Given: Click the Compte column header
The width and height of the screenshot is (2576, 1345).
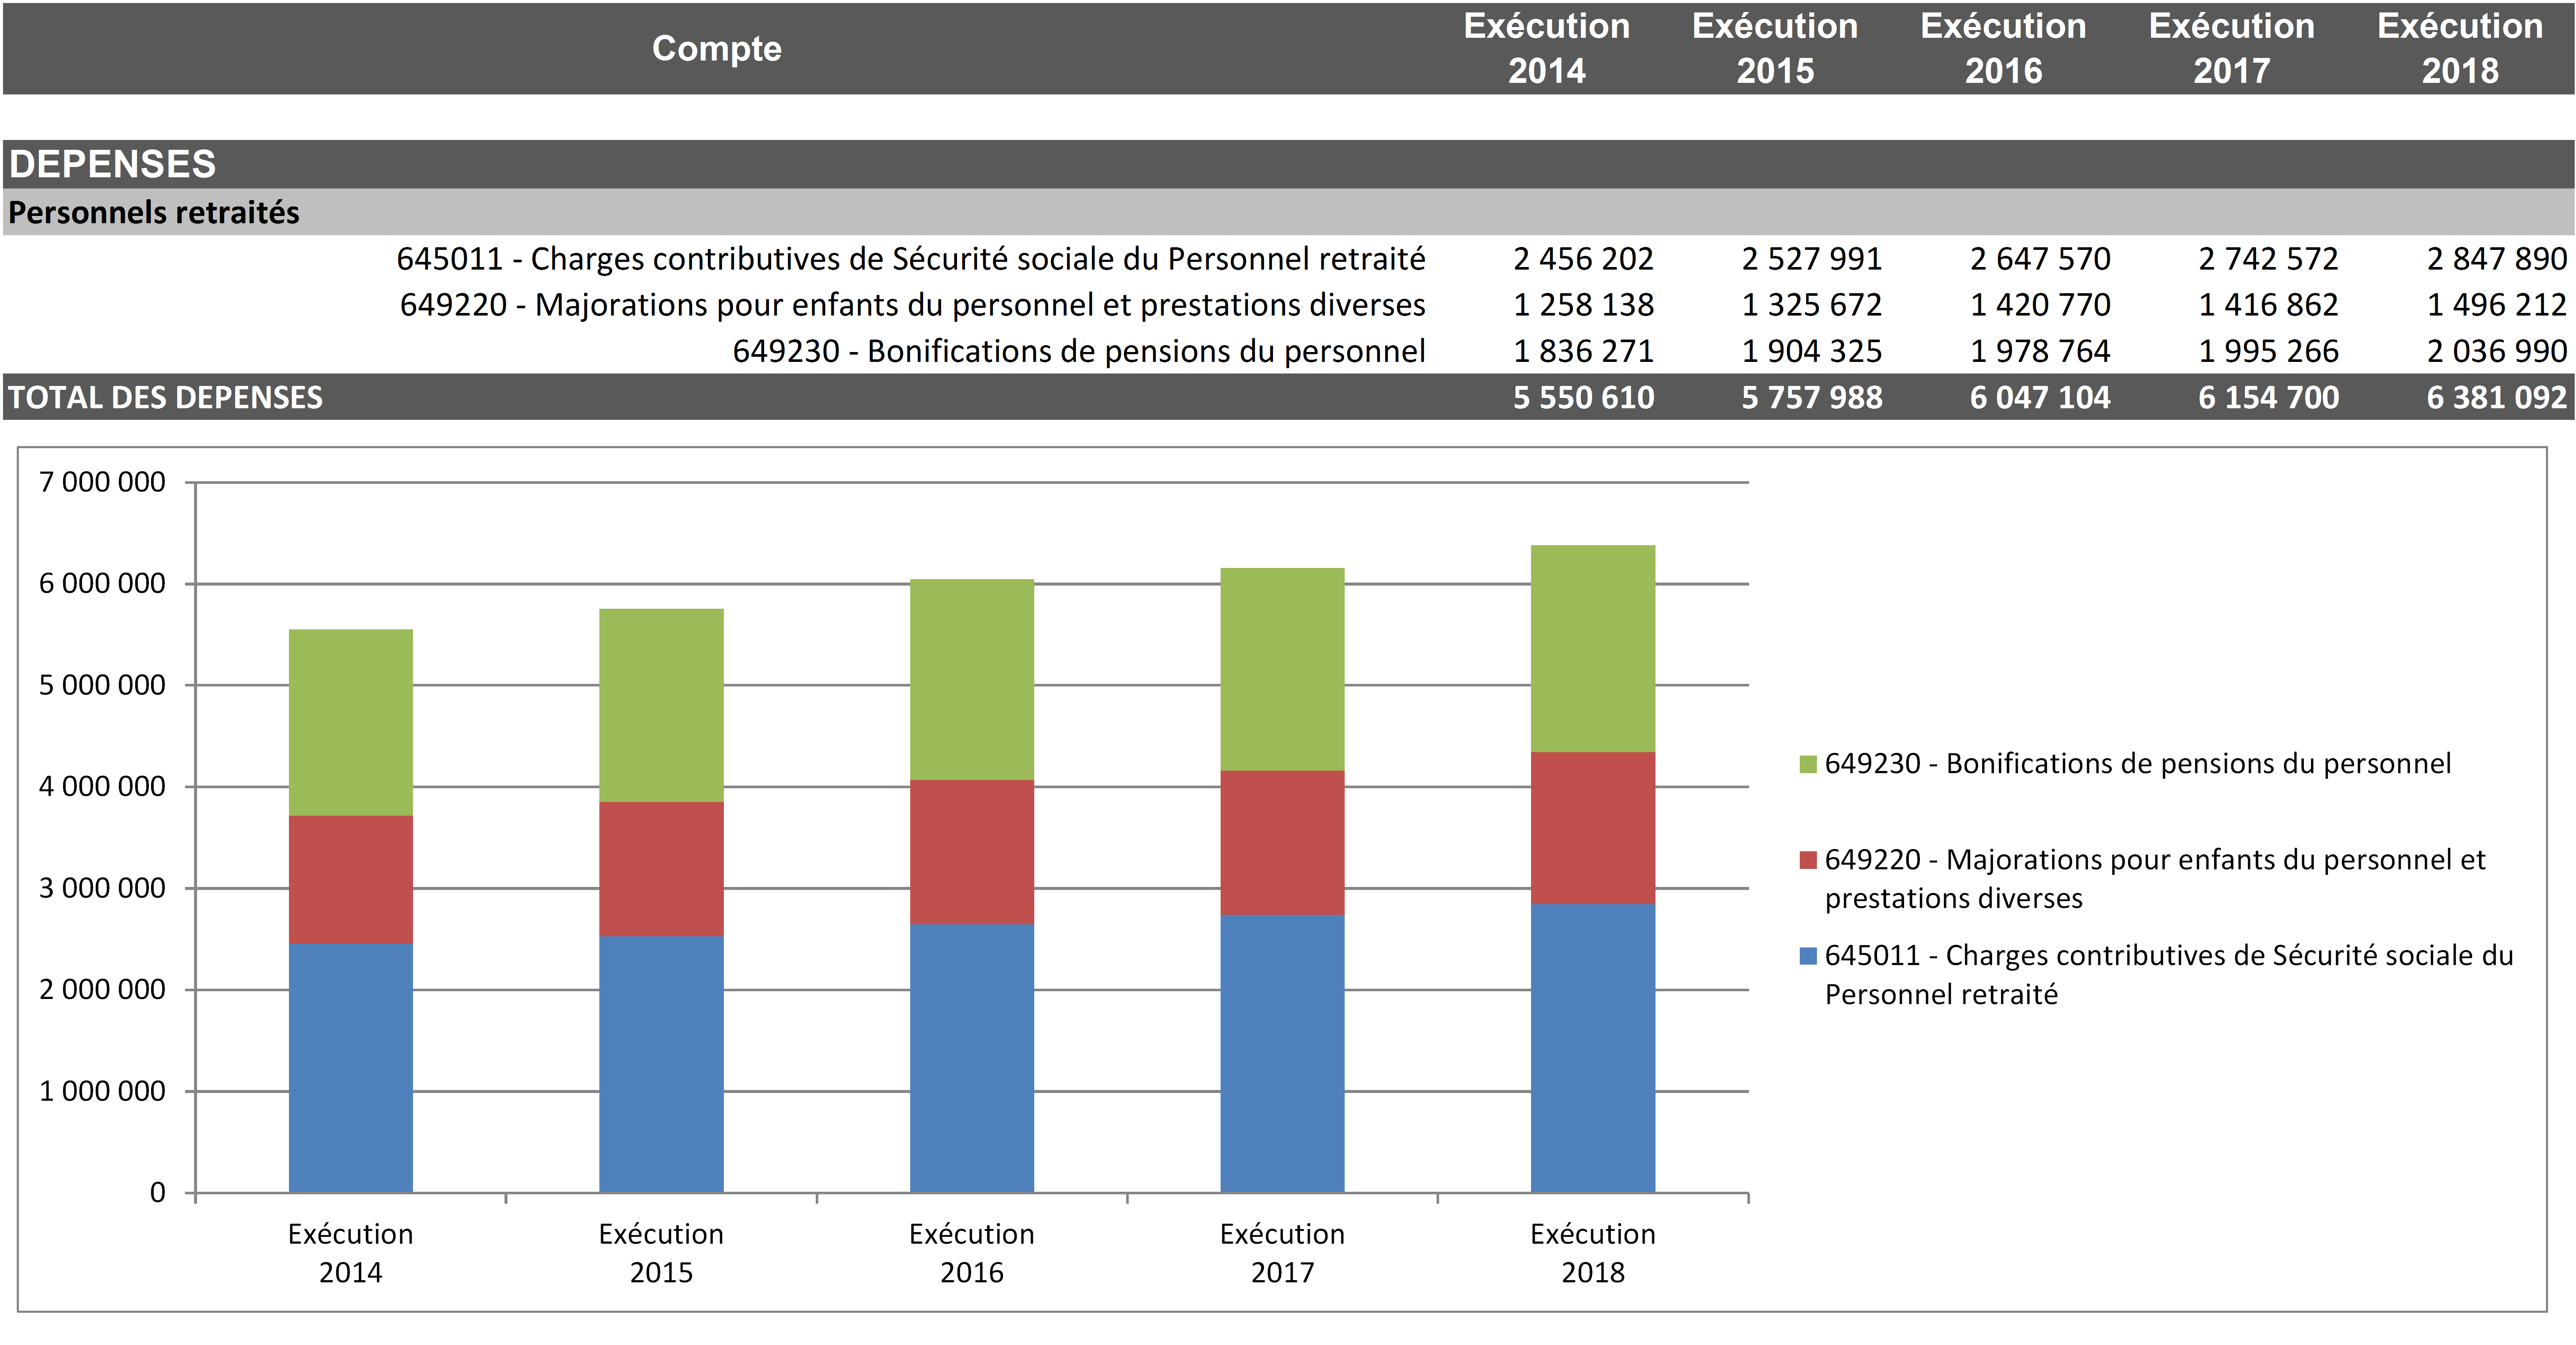Looking at the screenshot, I should [716, 48].
